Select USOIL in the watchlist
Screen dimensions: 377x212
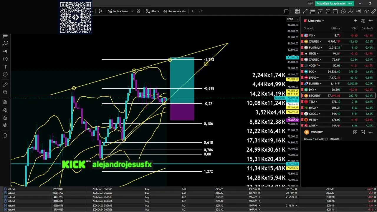pos(338,54)
